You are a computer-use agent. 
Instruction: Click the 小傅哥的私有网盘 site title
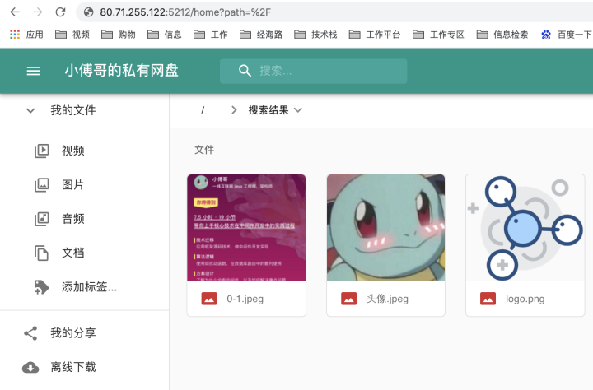tap(121, 71)
